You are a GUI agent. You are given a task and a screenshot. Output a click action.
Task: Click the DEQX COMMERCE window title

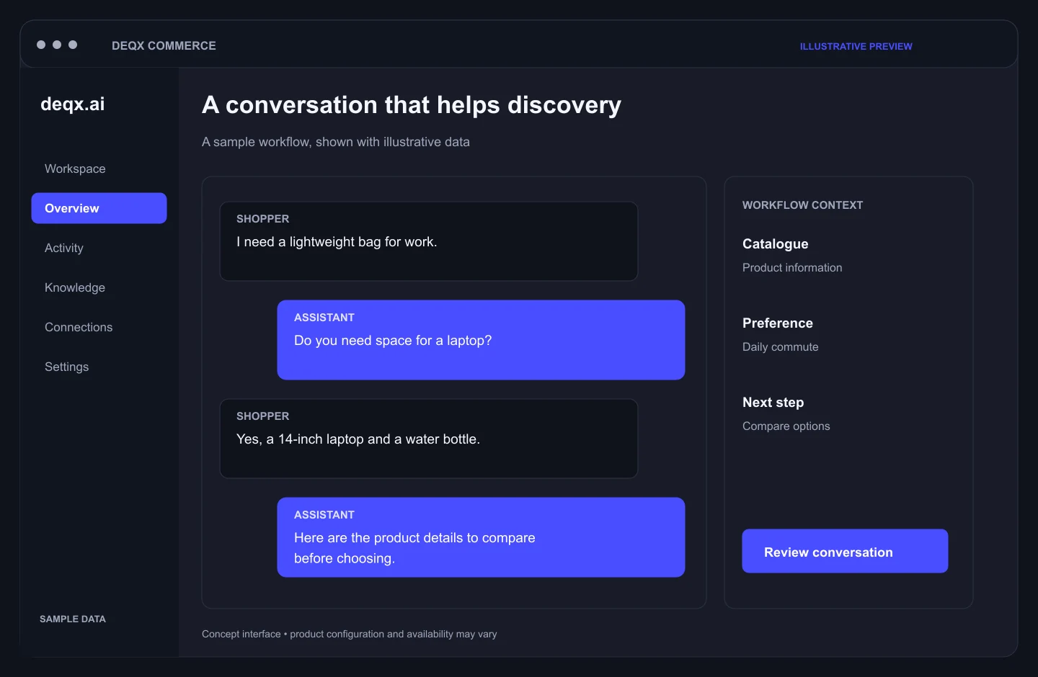[x=164, y=45]
